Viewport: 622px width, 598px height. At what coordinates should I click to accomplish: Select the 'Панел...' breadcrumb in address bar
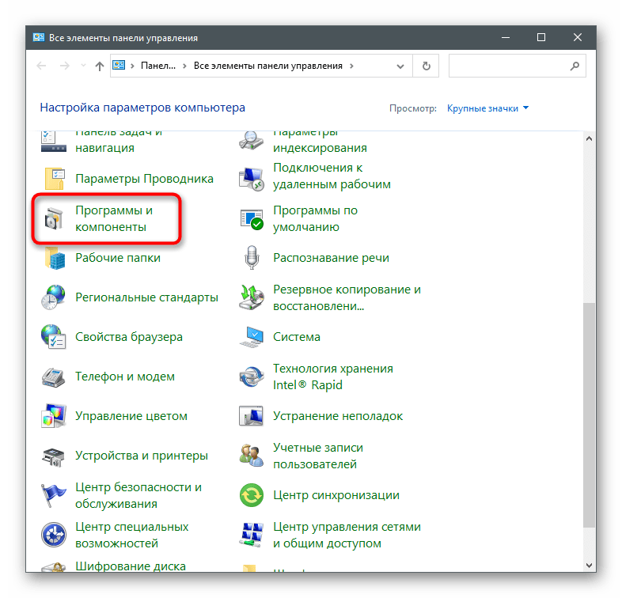tap(157, 66)
